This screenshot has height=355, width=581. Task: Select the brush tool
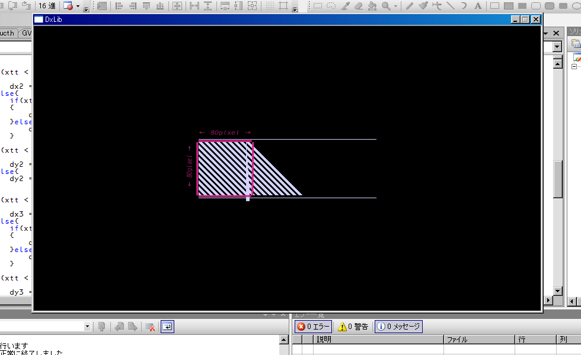[423, 6]
